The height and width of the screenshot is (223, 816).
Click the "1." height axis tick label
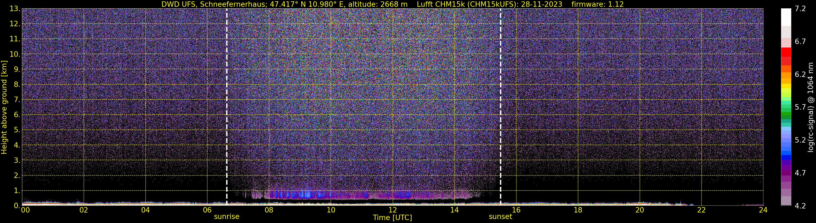(17, 190)
